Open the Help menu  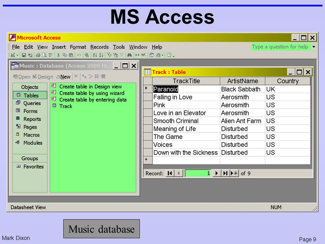[157, 47]
